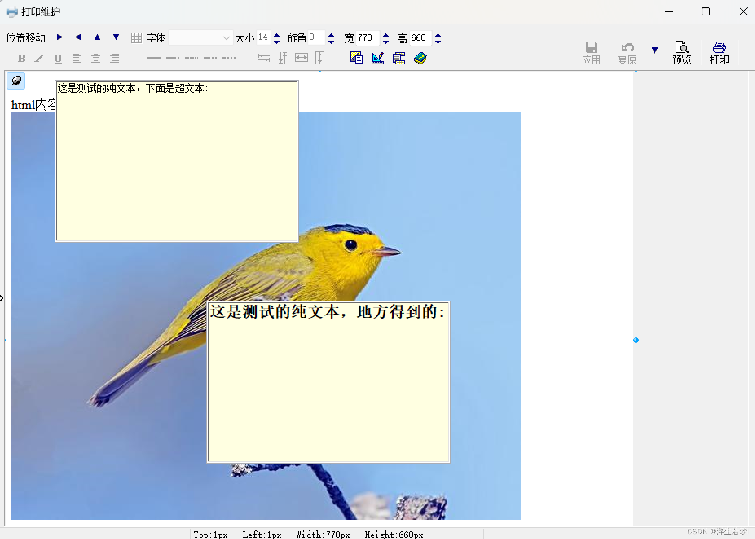Click the horizontal spacing alignment icon
Screen dimensions: 755x539
[x=264, y=58]
